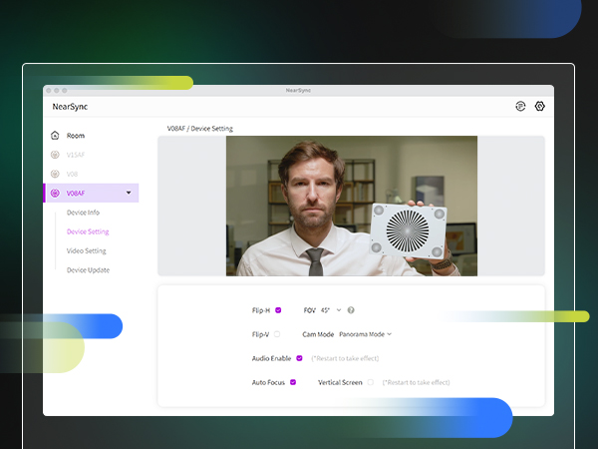Click the V08AF / Device Setting breadcrumb
Image resolution: width=598 pixels, height=449 pixels.
tap(200, 129)
